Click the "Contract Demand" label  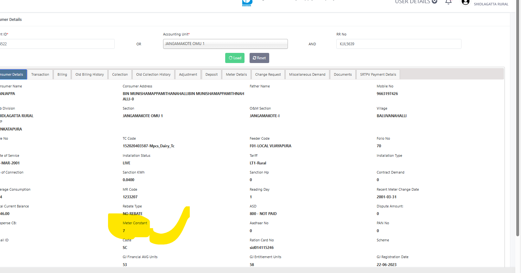click(391, 172)
